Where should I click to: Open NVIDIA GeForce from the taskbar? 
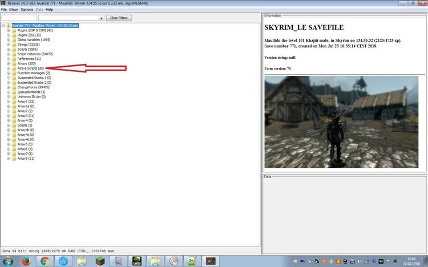137,261
